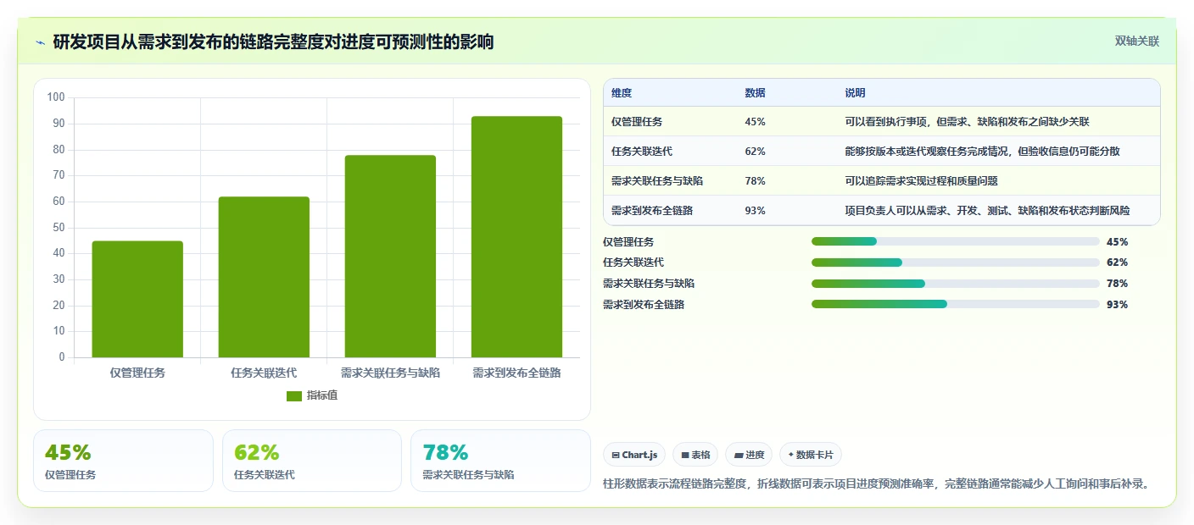The image size is (1194, 525).
Task: Click y-axis tick label 50
Action: [59, 227]
